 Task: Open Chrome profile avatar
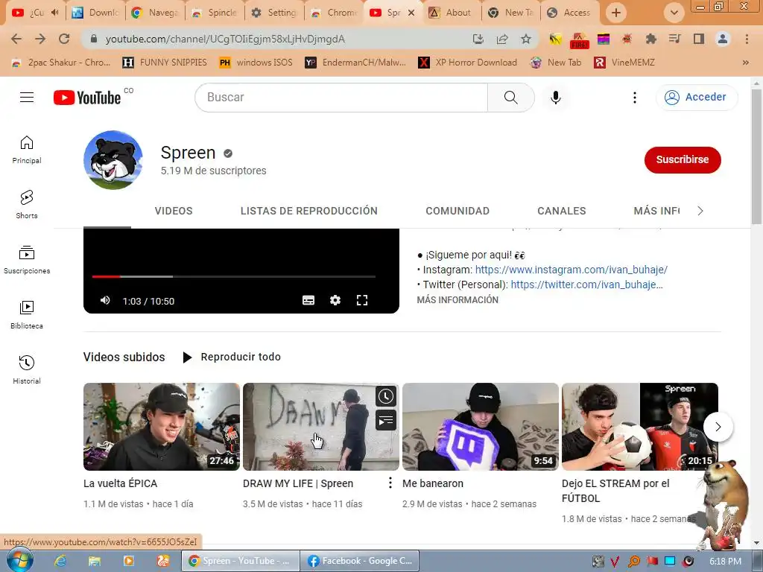(x=723, y=39)
